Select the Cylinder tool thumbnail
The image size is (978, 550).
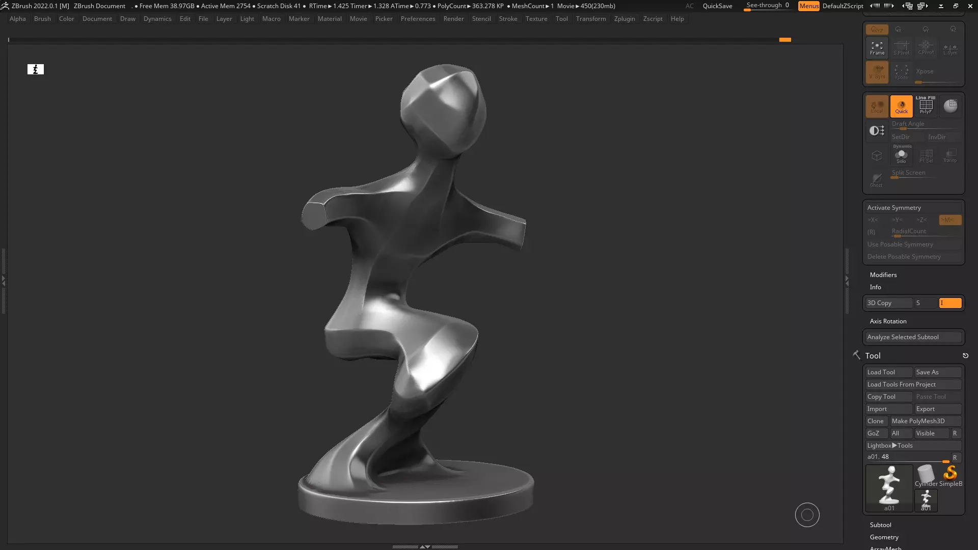click(926, 476)
